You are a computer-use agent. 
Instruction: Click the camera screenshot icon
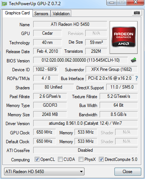tap(137, 13)
